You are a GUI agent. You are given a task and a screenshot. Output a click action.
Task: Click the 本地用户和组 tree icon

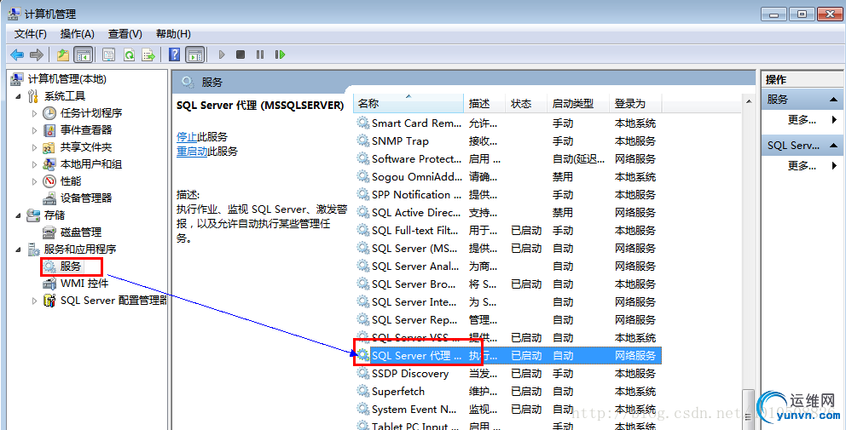pyautogui.click(x=49, y=164)
